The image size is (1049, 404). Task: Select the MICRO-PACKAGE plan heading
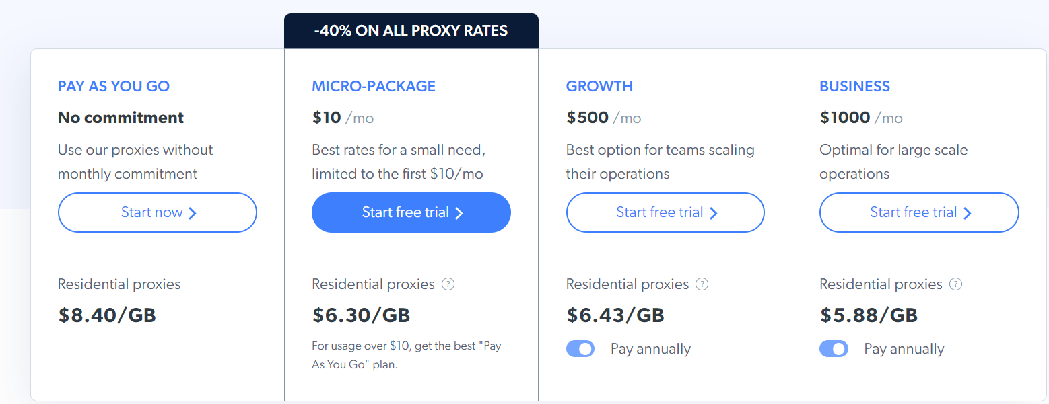pos(374,86)
